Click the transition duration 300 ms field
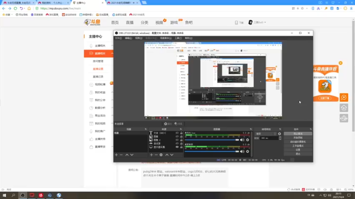The image size is (355, 199). [x=269, y=138]
